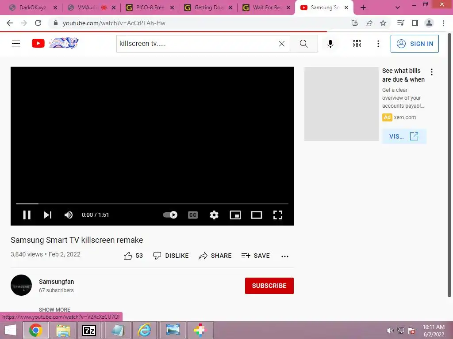Switch to the Getting Dow tab
The height and width of the screenshot is (339, 453).
point(208,8)
